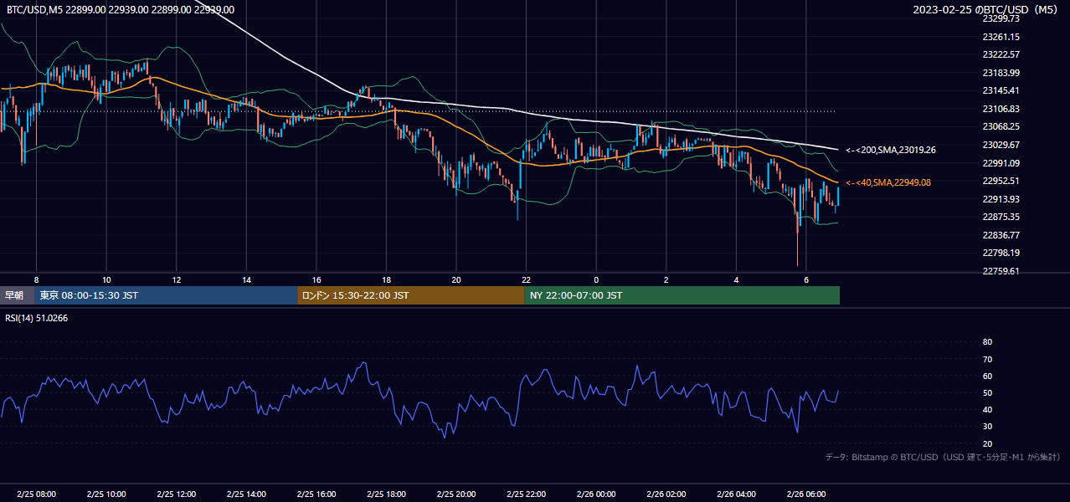Click date label 2/26 00:00
The width and height of the screenshot is (1070, 502).
596,494
